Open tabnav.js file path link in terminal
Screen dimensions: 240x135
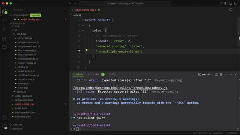(x=120, y=88)
